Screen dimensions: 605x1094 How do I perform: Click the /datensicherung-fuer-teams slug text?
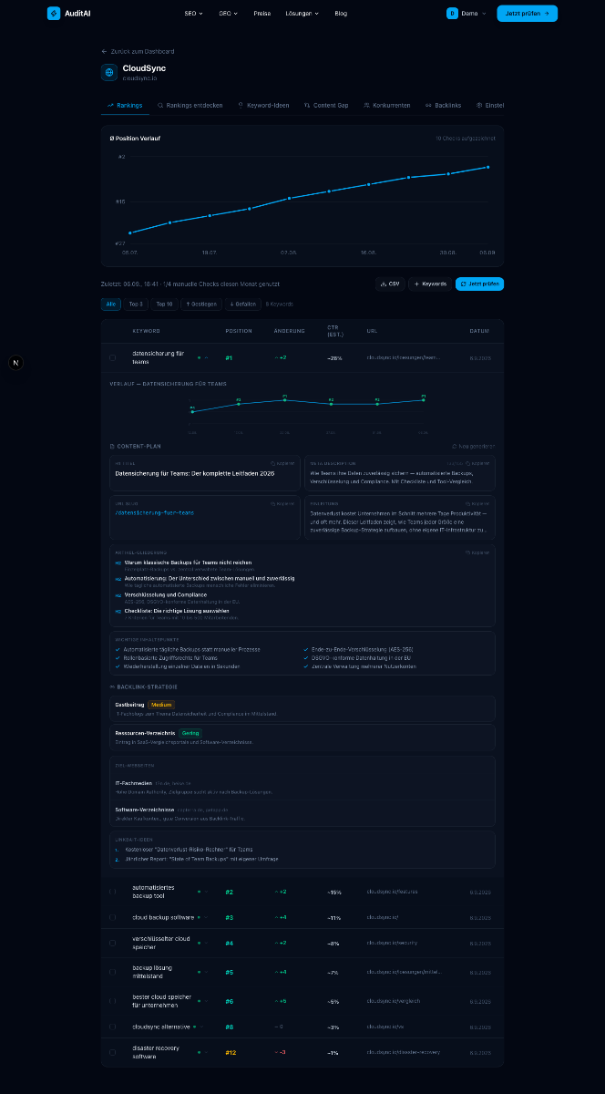coord(155,512)
